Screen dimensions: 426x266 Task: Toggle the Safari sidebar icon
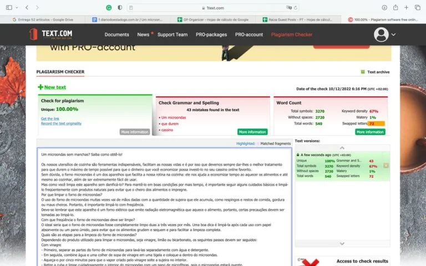click(x=9, y=8)
